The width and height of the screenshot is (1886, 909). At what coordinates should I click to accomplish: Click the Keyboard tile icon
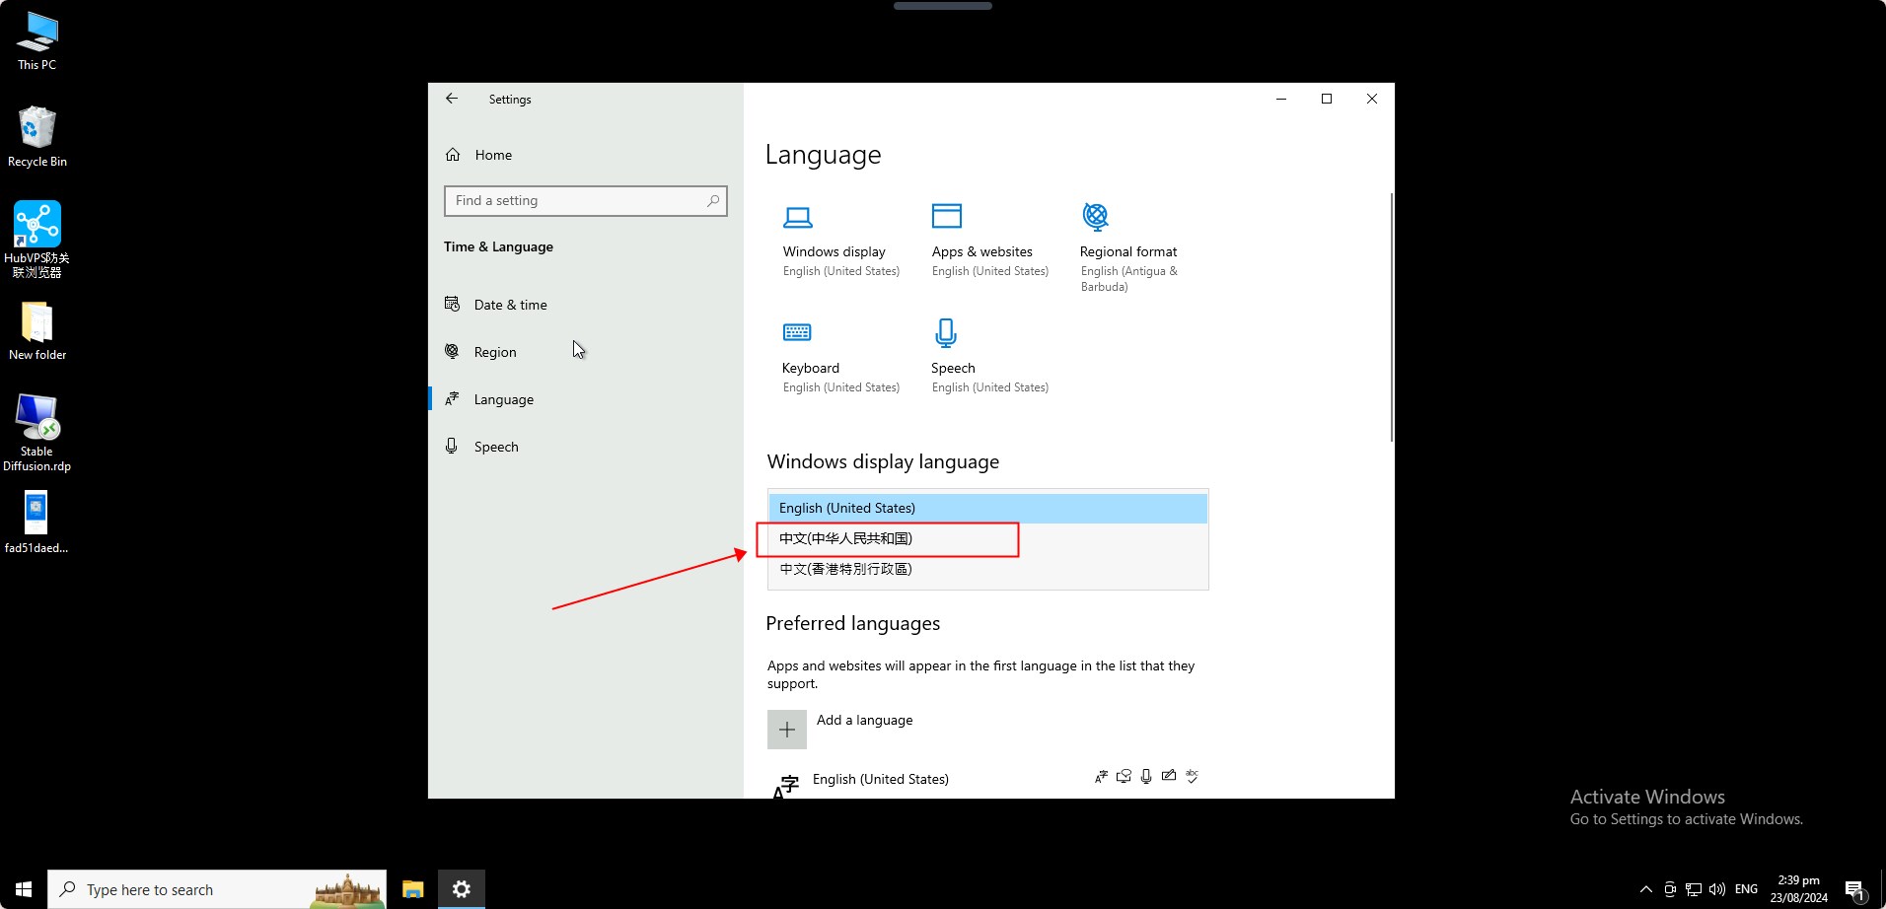pyautogui.click(x=797, y=332)
